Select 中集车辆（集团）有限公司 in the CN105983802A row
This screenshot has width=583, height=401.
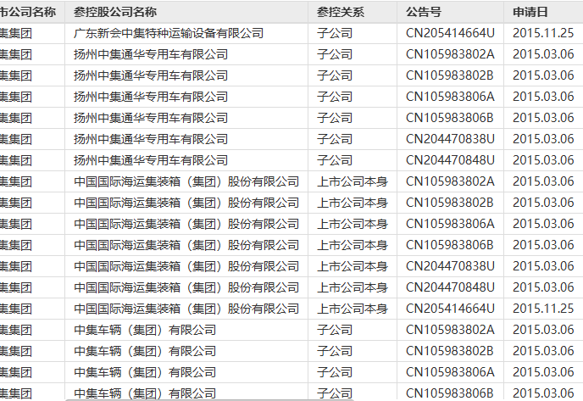coord(145,330)
